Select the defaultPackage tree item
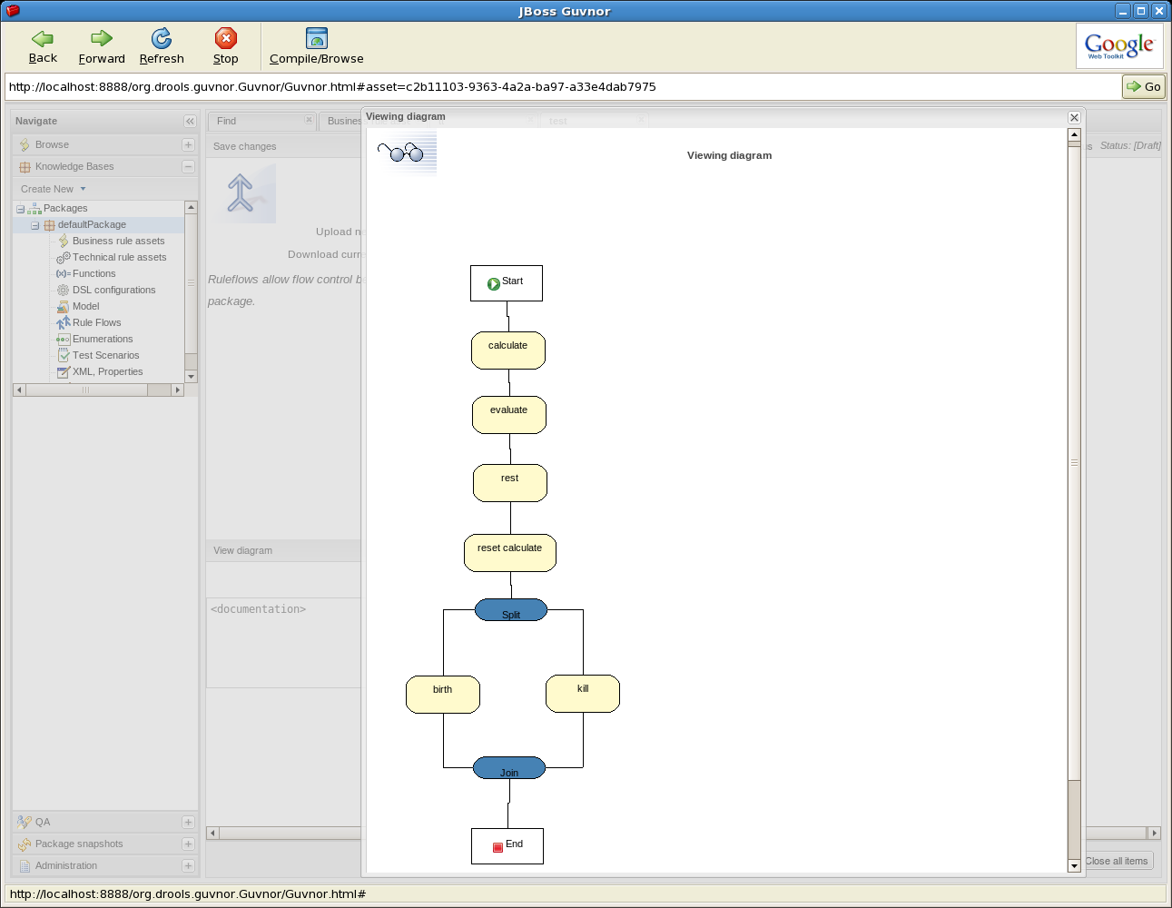Screen dimensions: 1172x908 click(92, 225)
